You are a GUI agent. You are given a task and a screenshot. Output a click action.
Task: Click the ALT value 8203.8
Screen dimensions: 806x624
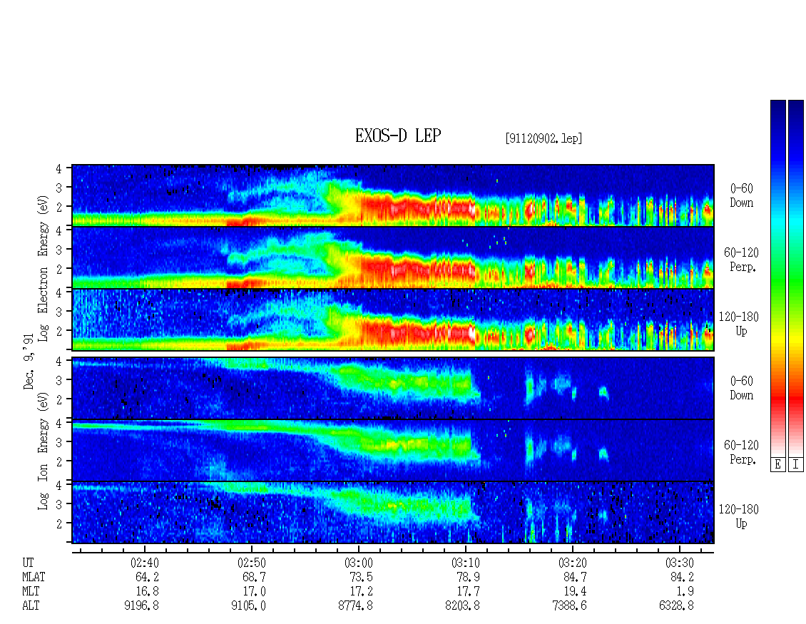pos(463,605)
